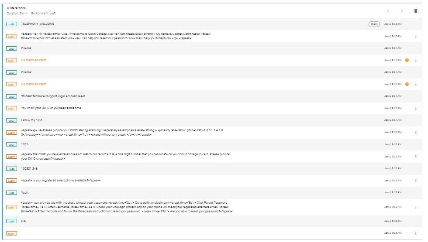Open options for CWID does not match records response

(x=416, y=157)
